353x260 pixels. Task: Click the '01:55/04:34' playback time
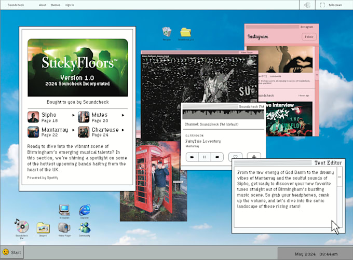194,135
